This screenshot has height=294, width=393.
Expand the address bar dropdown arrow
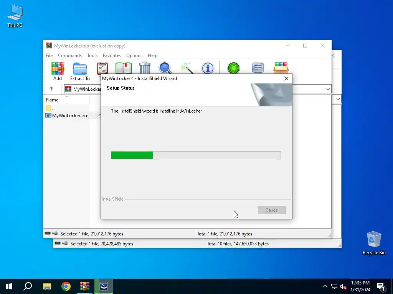click(x=328, y=89)
